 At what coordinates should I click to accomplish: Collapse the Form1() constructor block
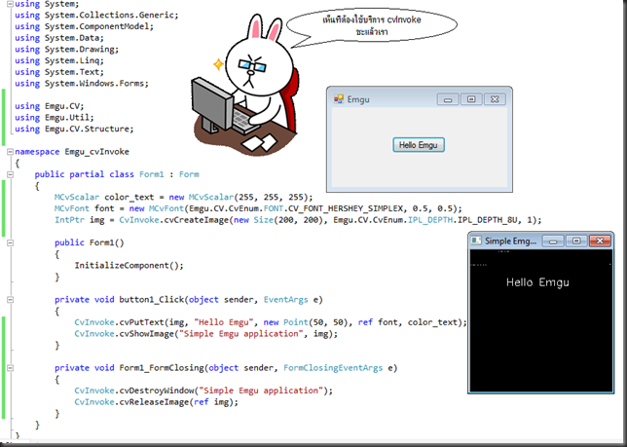tap(10, 242)
